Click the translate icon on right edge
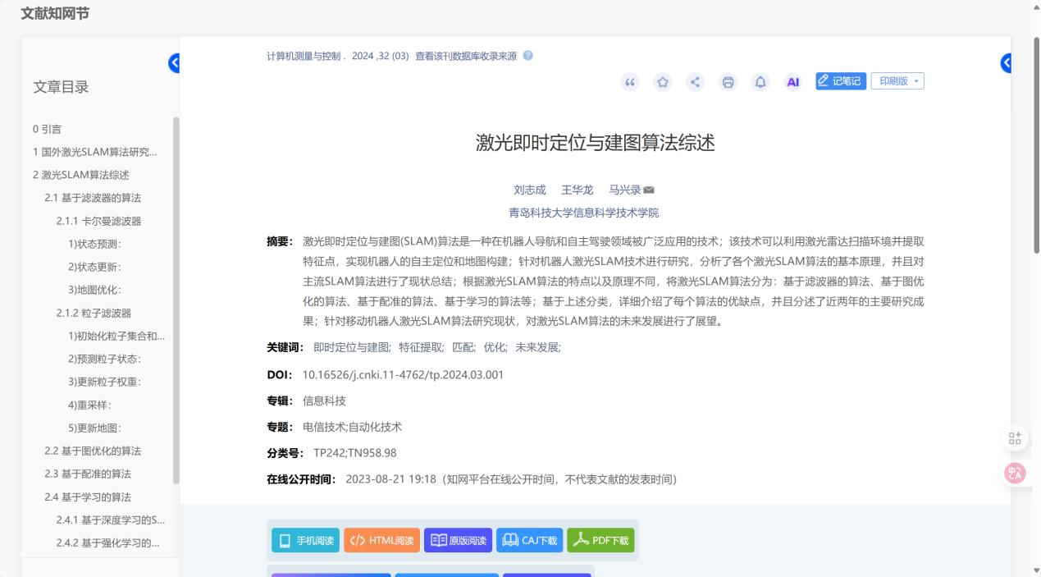The width and height of the screenshot is (1041, 577). coord(1015,473)
